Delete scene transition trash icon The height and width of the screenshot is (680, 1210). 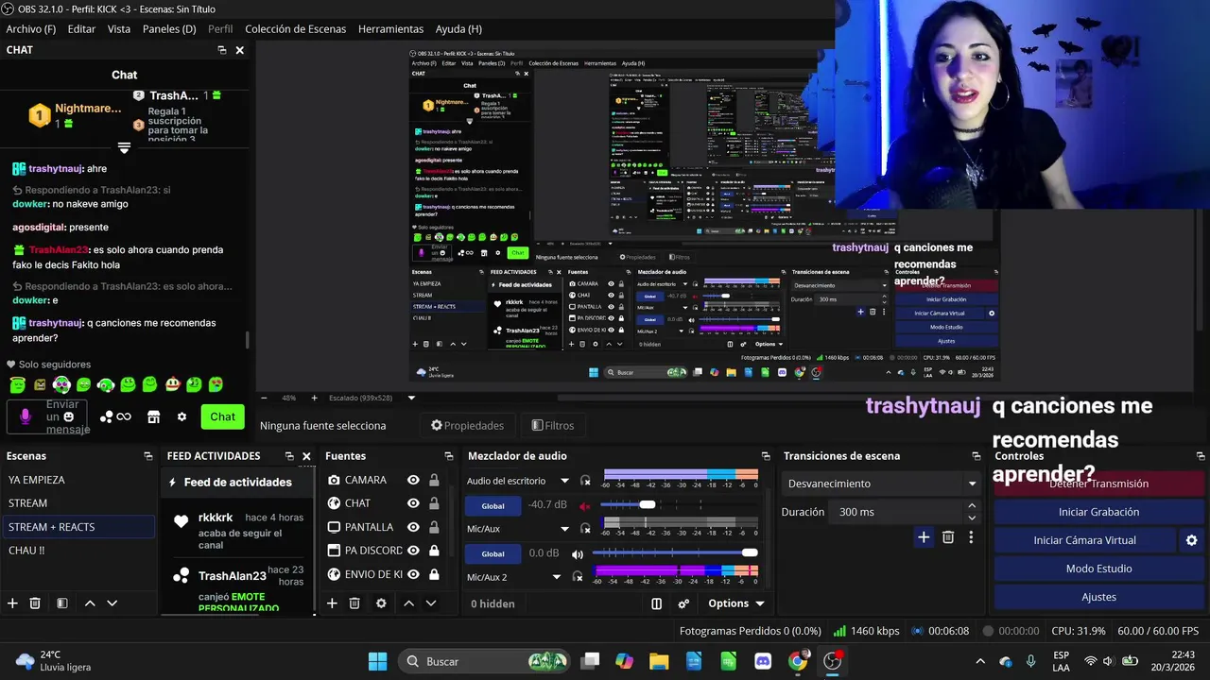948,537
